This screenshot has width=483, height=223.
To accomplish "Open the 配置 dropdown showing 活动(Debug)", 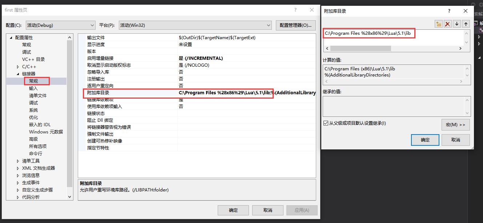I will point(60,25).
